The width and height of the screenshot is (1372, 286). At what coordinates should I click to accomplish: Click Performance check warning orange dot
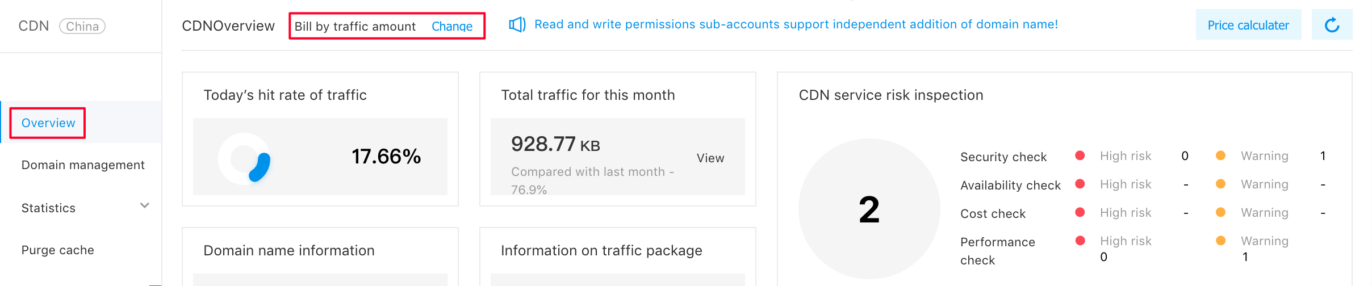(x=1220, y=241)
